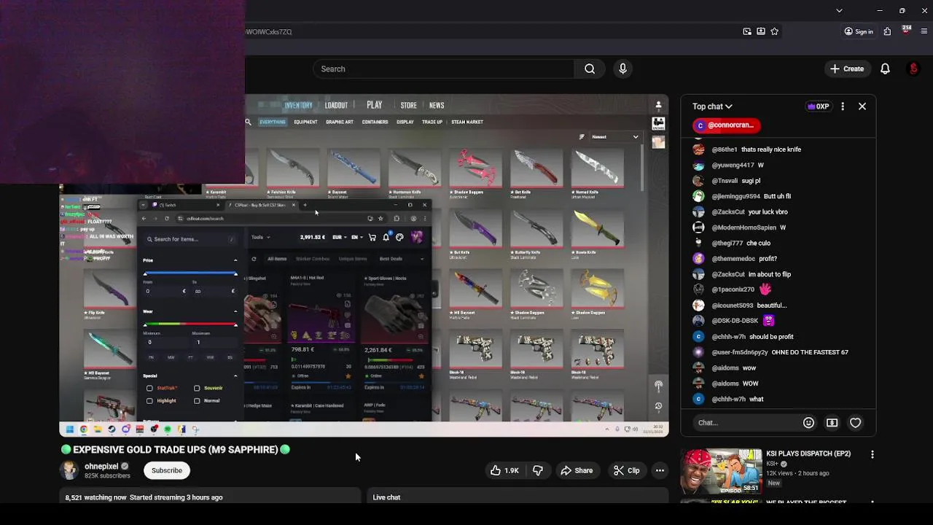Open the browser extensions puzzle icon
933x525 pixels.
tap(887, 31)
